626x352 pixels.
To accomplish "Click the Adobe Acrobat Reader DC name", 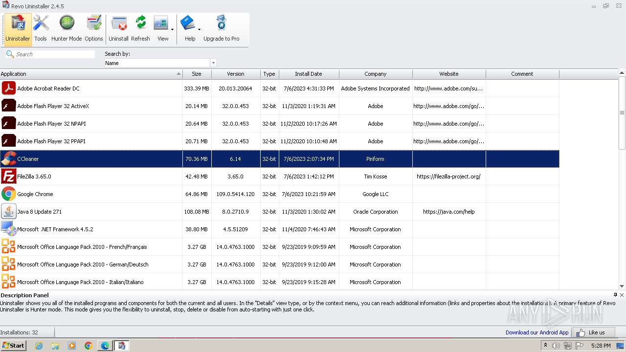I will [48, 88].
